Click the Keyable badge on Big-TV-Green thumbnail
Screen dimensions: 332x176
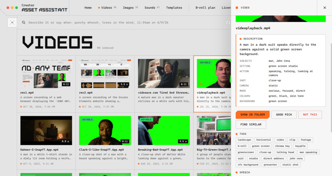pos(205,120)
